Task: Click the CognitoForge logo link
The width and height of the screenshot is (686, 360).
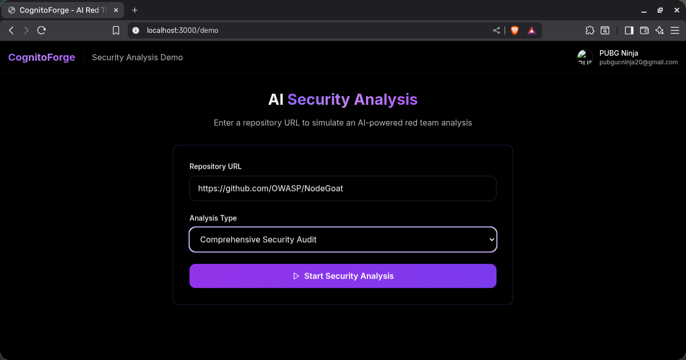Action: coord(42,57)
